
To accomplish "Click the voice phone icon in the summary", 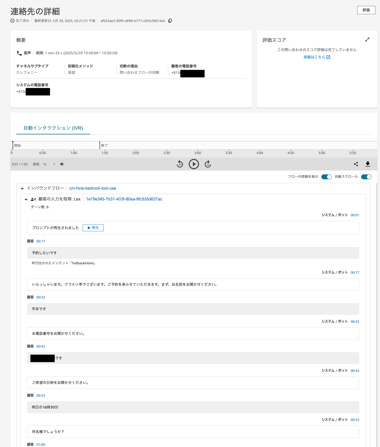I will (x=19, y=53).
